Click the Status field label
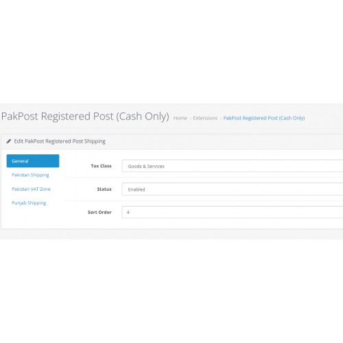Screen dimensions: 343x343 (104, 189)
